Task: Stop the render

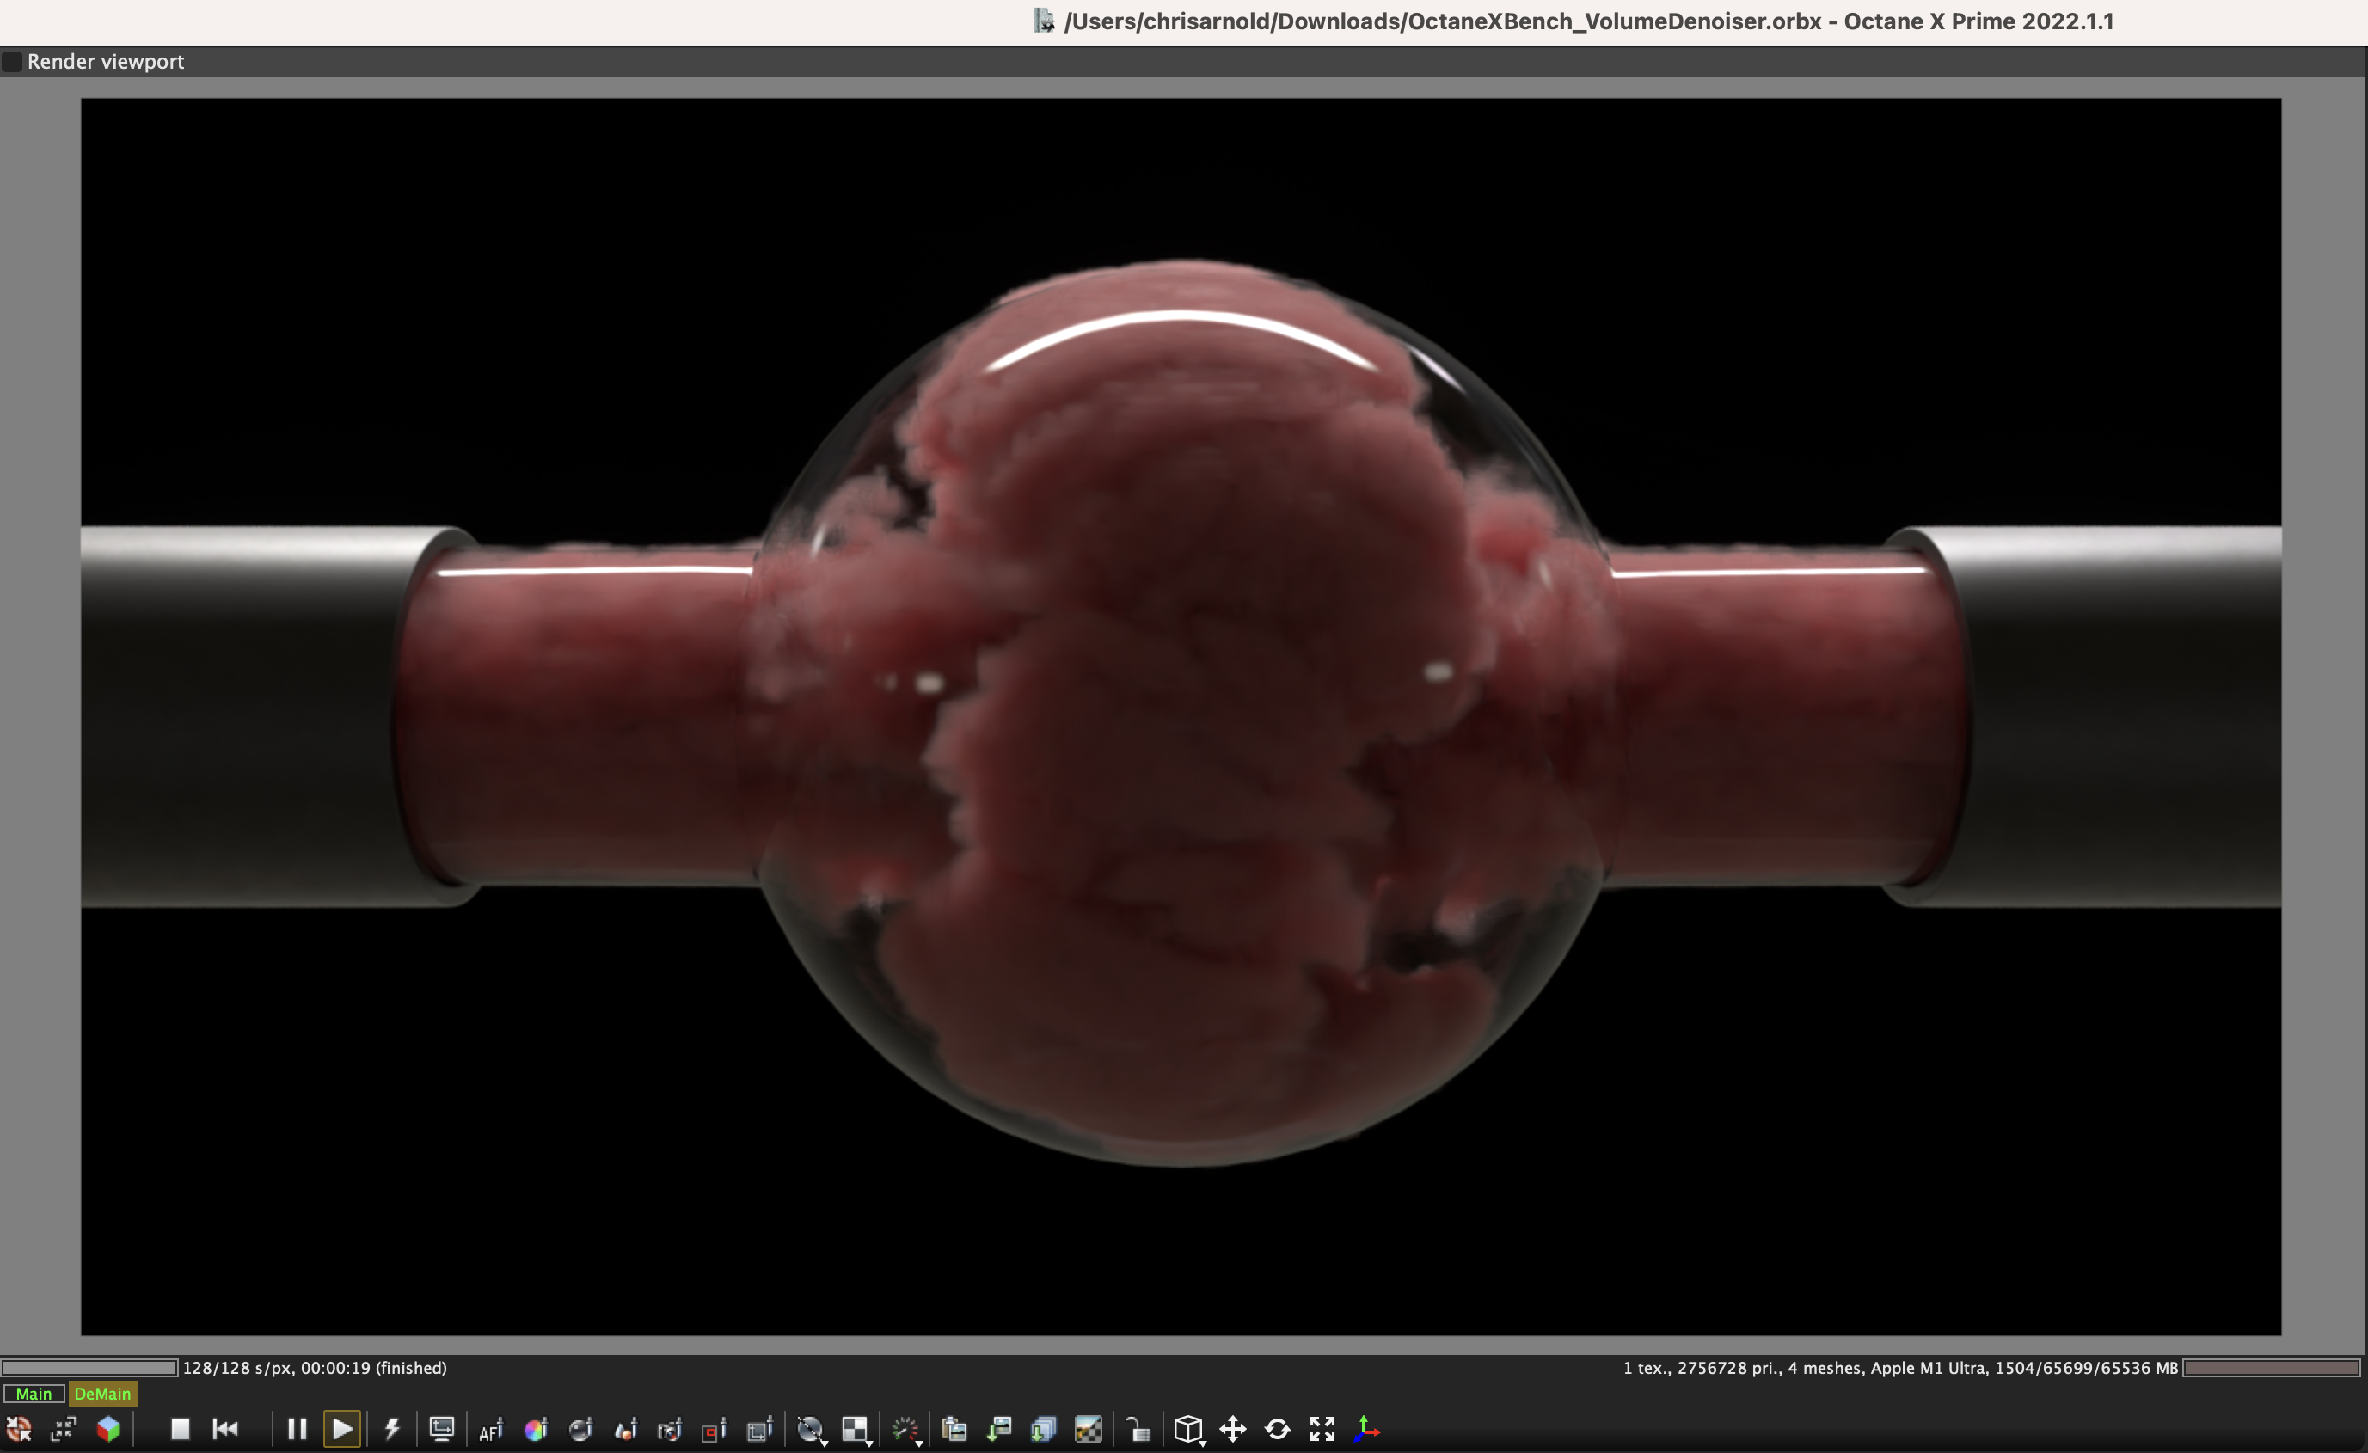Action: (180, 1429)
